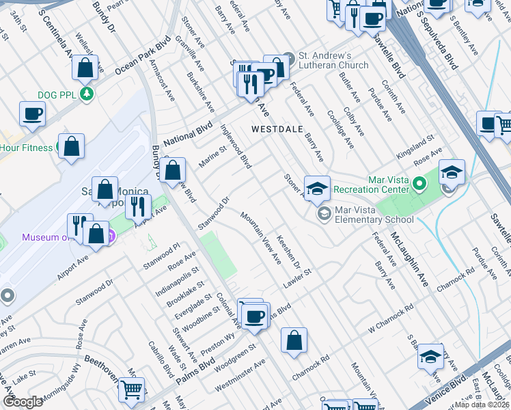
Task: Click the S Sepulveda Blvd street label
Action: point(437,40)
